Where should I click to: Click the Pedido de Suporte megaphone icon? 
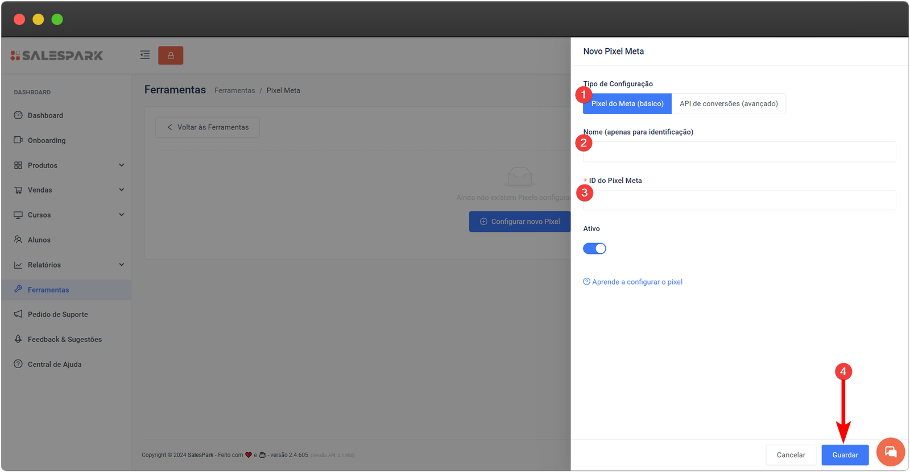click(18, 314)
